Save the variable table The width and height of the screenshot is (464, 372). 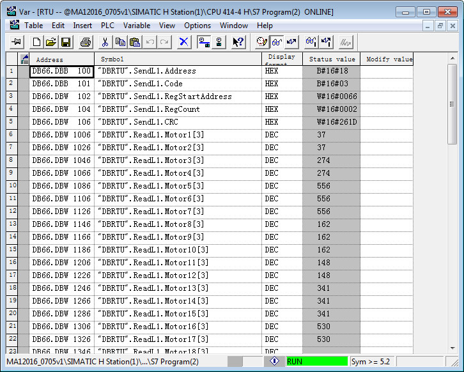click(66, 42)
